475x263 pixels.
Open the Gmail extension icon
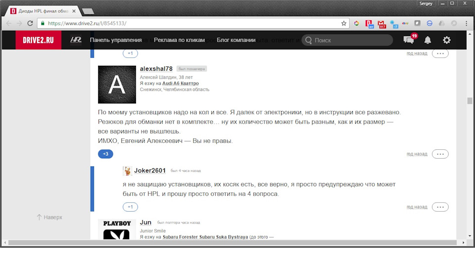click(381, 23)
